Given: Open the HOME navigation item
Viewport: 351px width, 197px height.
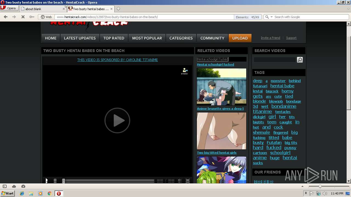Looking at the screenshot, I should coord(50,38).
